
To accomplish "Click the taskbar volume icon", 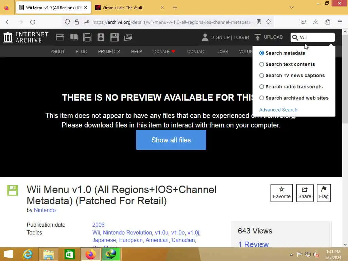I will (x=316, y=254).
